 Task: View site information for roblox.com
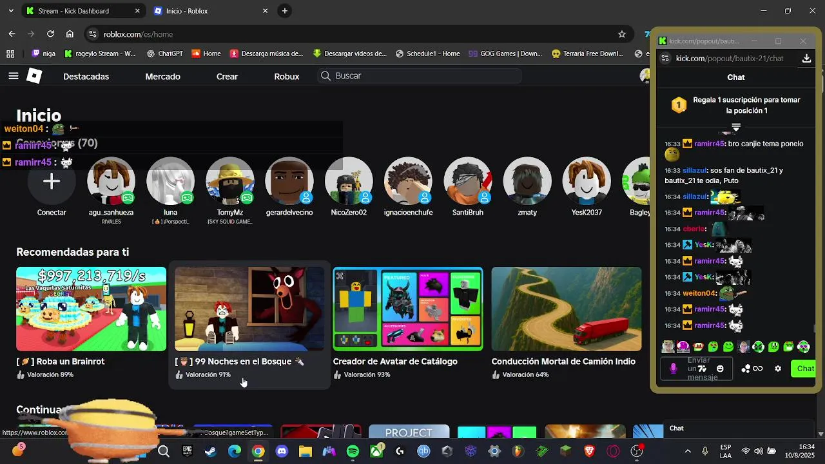[92, 34]
